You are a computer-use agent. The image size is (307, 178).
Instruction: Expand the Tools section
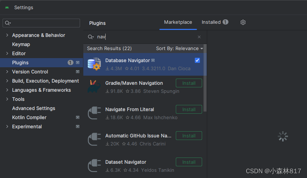7,99
